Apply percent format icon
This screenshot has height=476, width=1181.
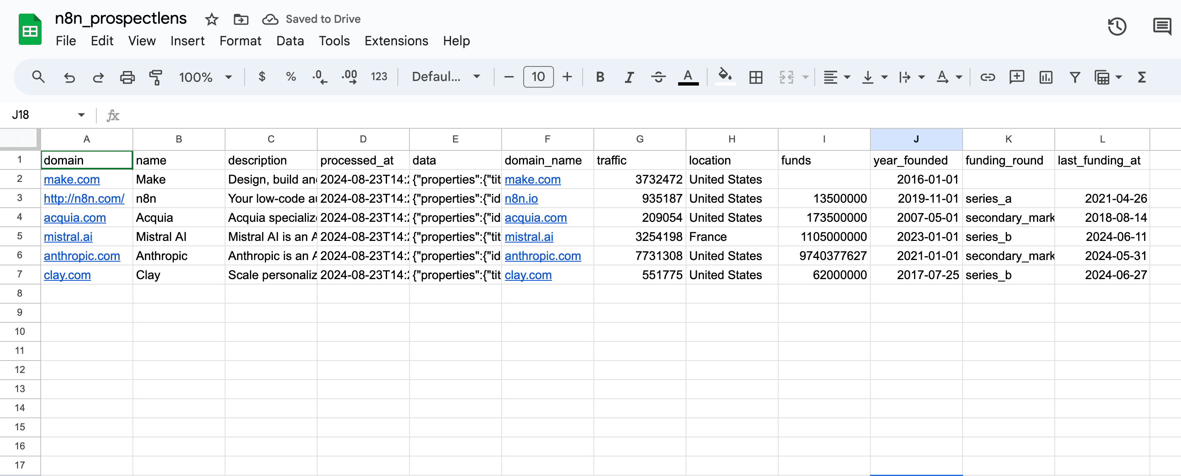(x=291, y=76)
